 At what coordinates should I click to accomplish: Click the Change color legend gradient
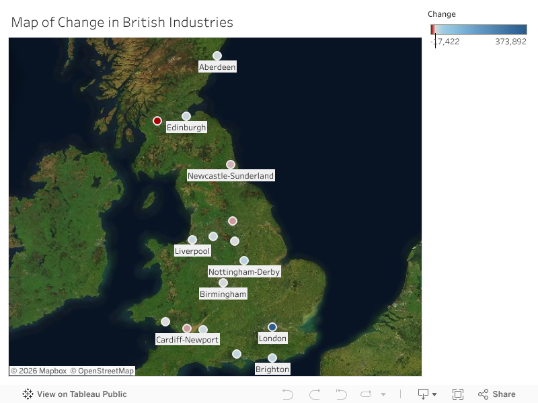479,29
